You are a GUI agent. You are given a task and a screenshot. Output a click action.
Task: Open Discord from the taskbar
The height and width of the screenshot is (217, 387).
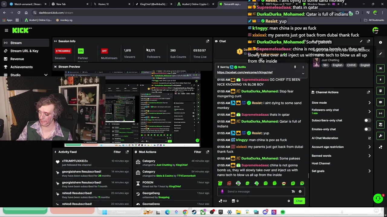(265, 212)
